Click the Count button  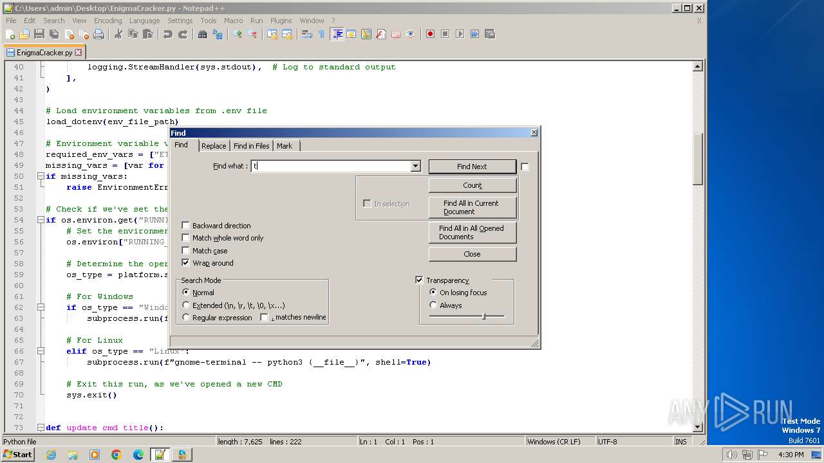[x=473, y=185]
